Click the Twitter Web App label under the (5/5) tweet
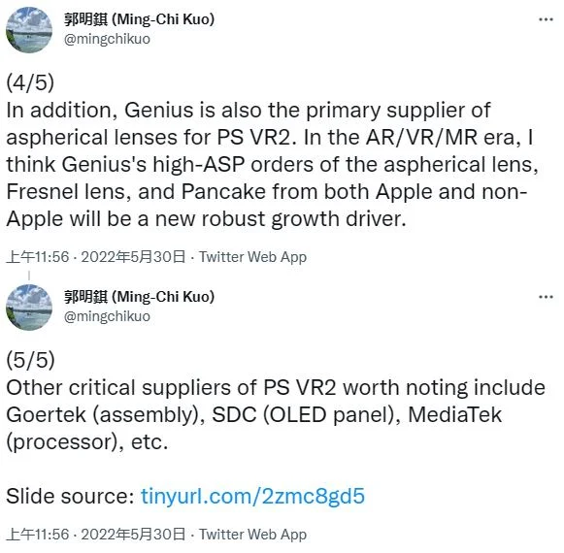This screenshot has width=564, height=553. tap(252, 535)
